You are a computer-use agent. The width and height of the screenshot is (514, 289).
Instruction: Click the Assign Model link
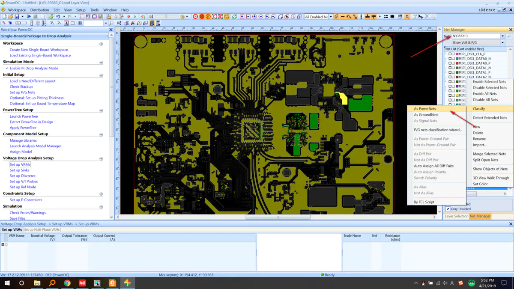click(21, 152)
